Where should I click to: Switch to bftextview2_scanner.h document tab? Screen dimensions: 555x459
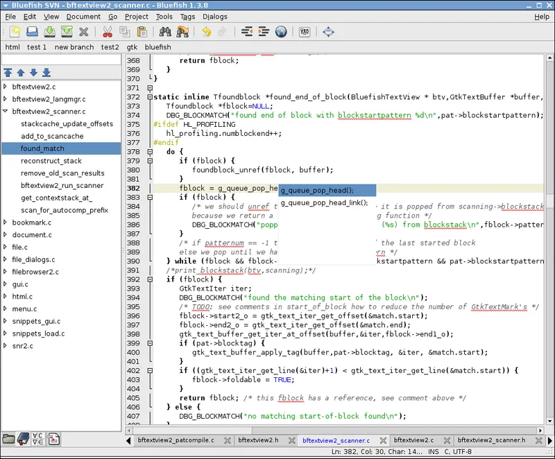tap(491, 440)
